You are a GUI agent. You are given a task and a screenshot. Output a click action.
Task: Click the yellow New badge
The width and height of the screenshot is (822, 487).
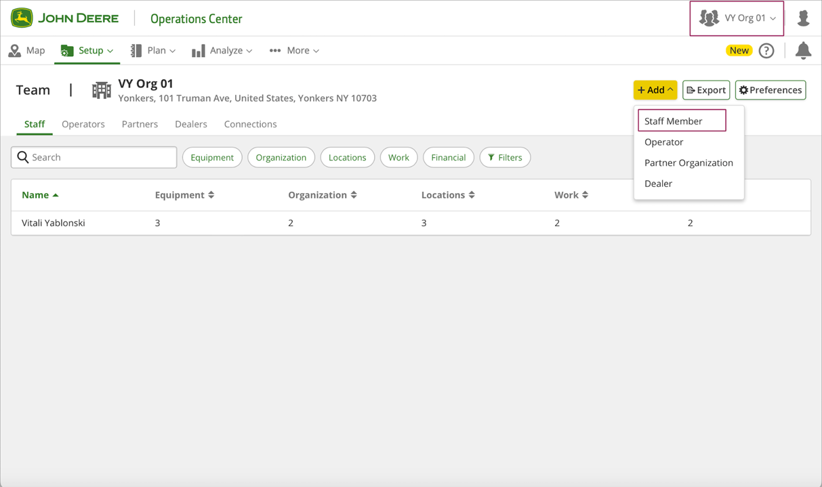(x=739, y=51)
